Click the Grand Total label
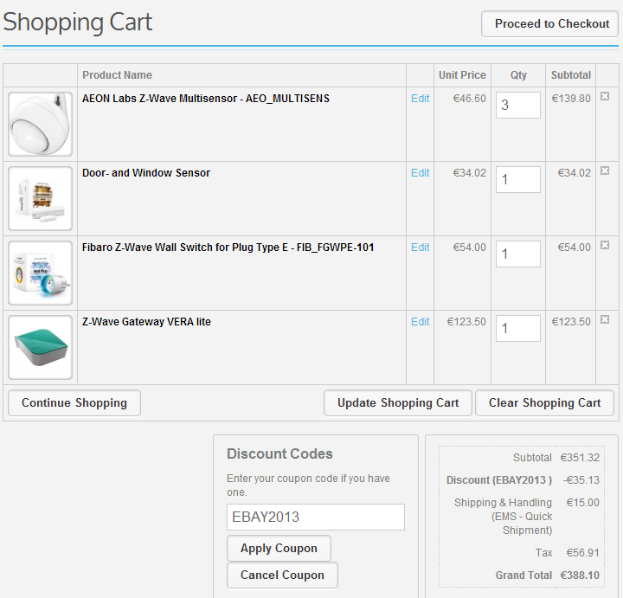The height and width of the screenshot is (598, 623). (x=523, y=575)
